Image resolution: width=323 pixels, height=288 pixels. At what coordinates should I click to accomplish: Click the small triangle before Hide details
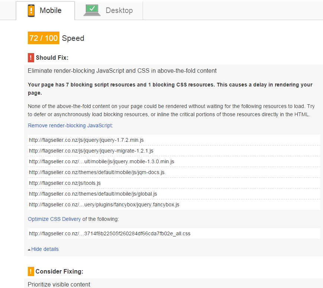[x=29, y=249]
